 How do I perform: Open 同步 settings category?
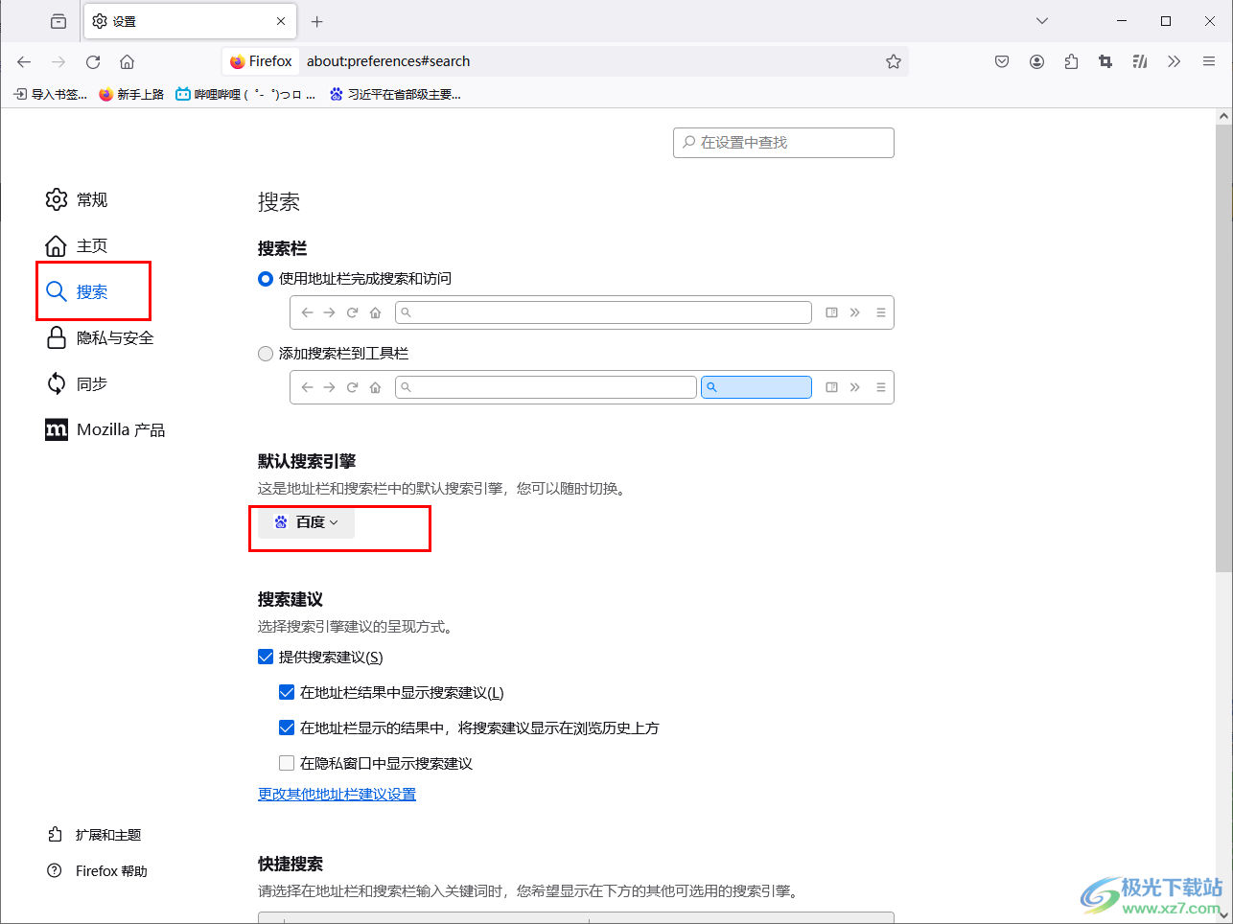click(77, 383)
